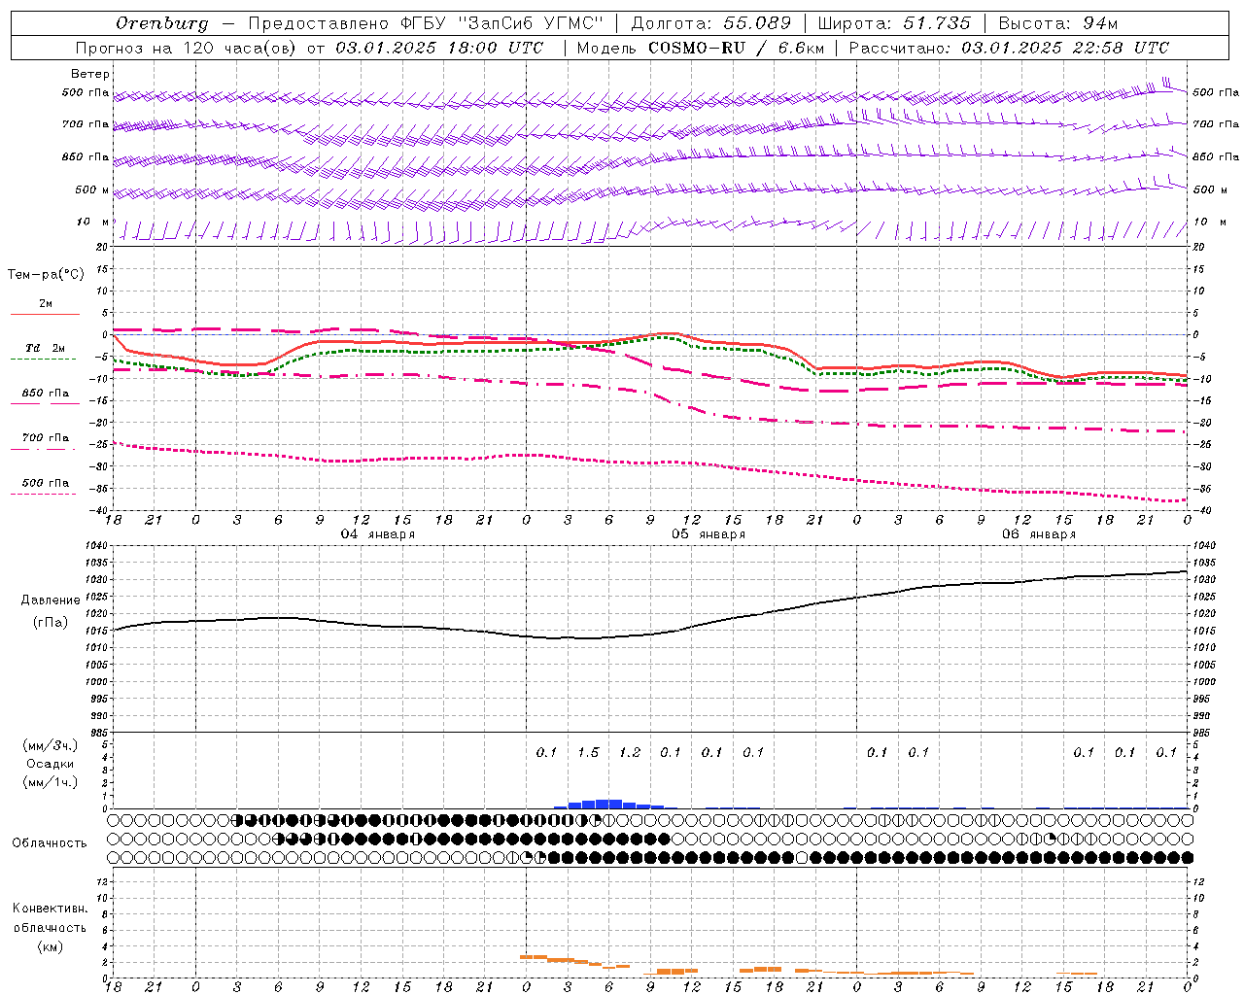Click the '1.2' precipitation value
Screen dimensions: 1244x995
pos(630,752)
